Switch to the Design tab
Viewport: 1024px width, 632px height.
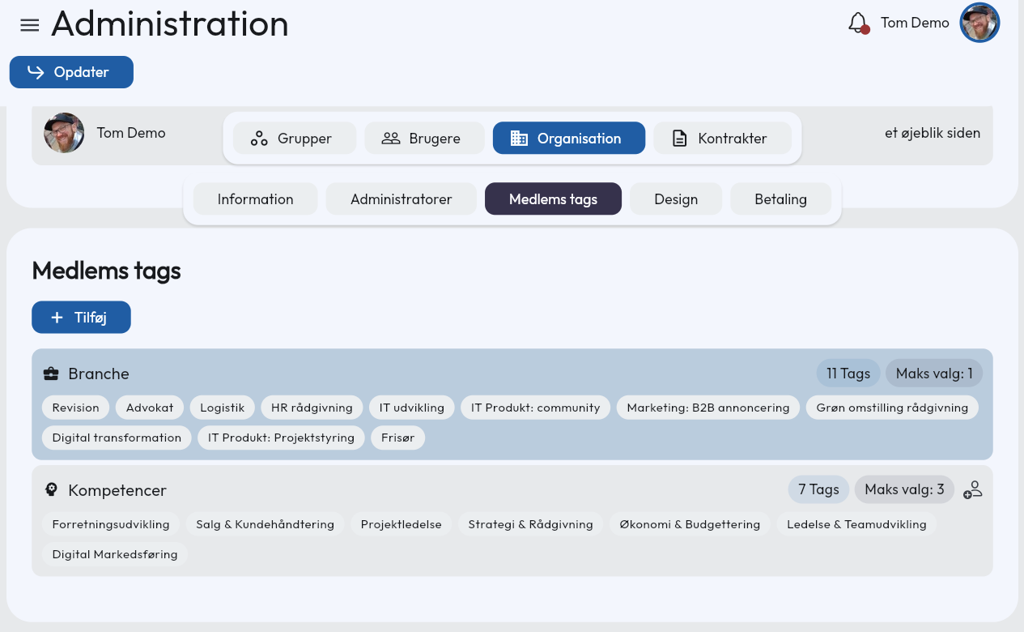pos(675,199)
